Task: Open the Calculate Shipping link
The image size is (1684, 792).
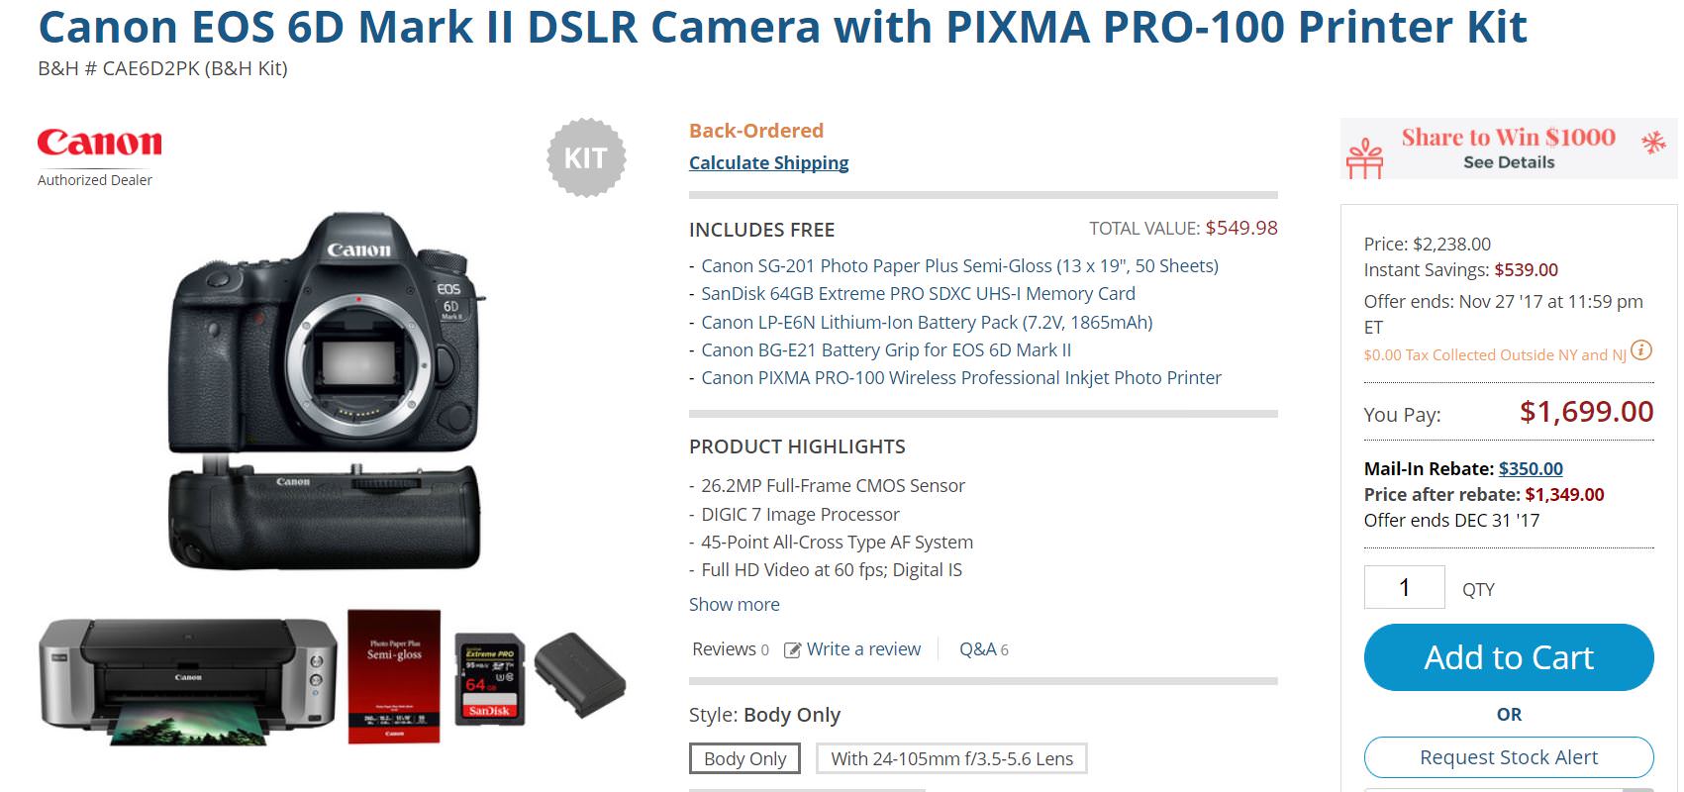Action: point(768,162)
